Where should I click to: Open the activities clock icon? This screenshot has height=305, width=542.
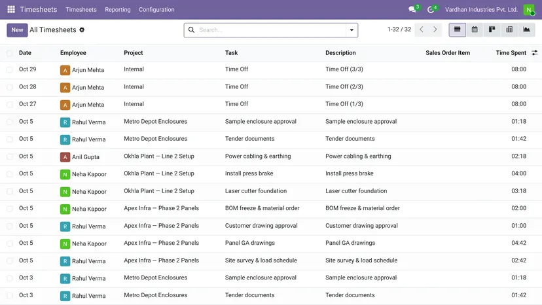(x=430, y=9)
